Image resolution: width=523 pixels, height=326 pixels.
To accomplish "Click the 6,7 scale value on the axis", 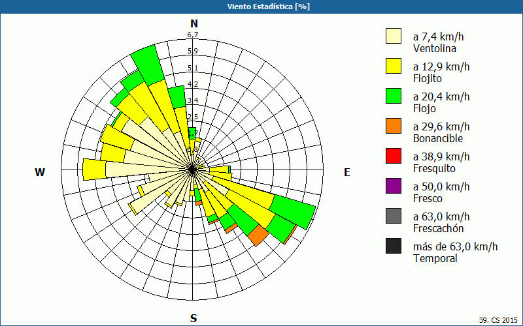I will [x=192, y=35].
